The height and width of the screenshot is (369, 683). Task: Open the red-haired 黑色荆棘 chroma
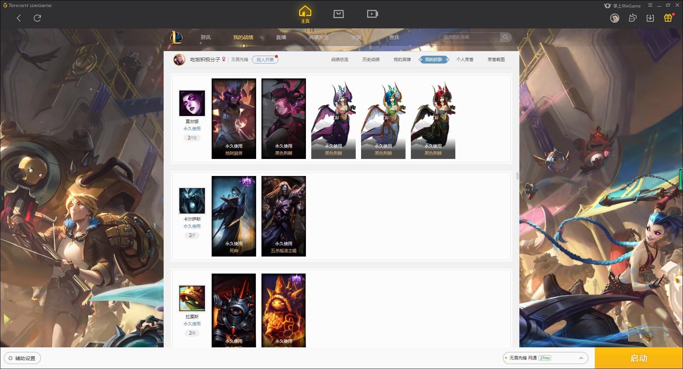pyautogui.click(x=433, y=119)
